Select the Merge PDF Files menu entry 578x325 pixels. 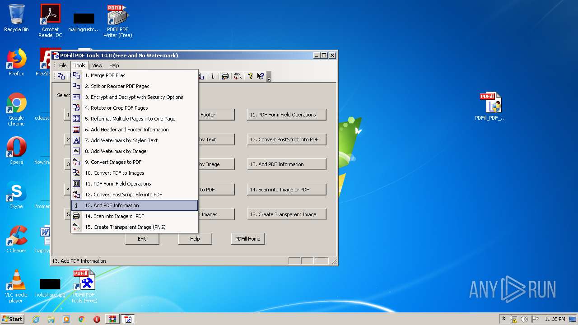coord(135,75)
